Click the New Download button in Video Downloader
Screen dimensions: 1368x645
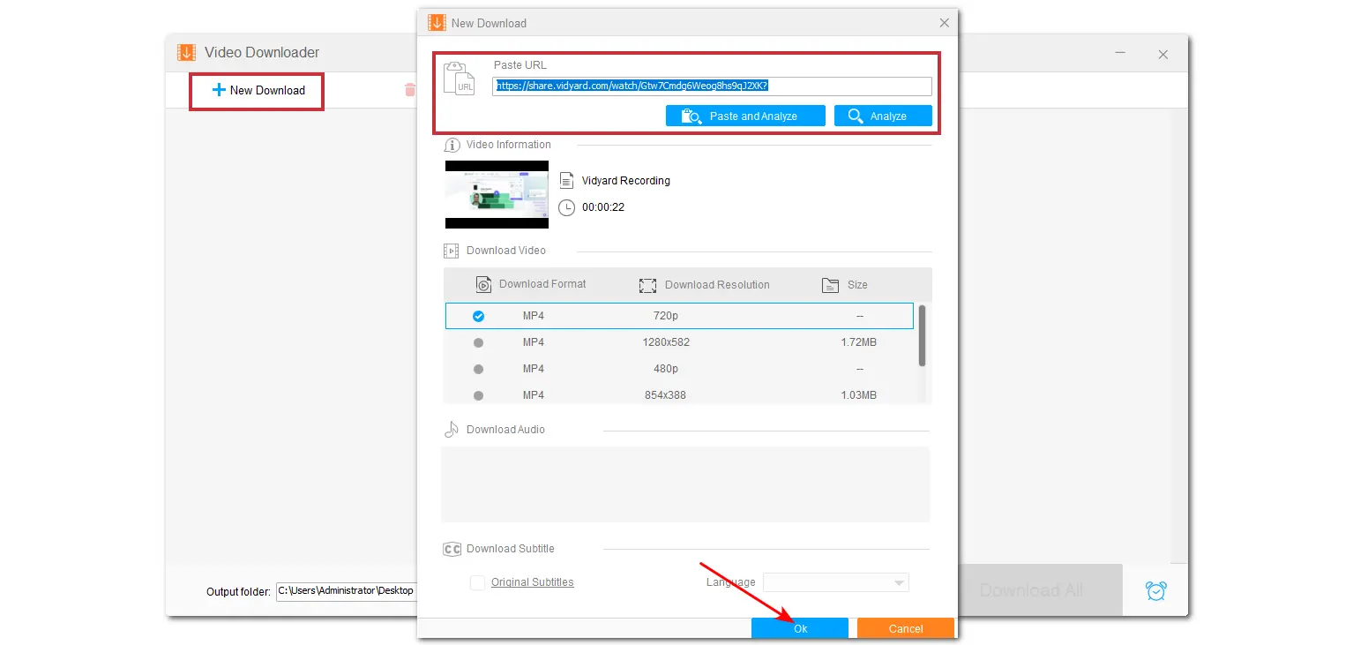click(x=258, y=90)
